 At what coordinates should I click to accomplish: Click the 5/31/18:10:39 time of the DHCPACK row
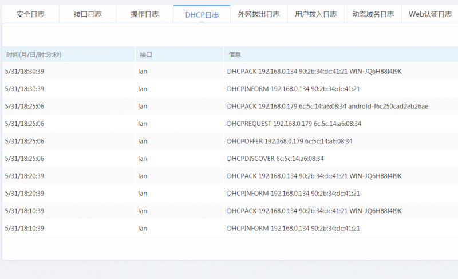pyautogui.click(x=24, y=211)
